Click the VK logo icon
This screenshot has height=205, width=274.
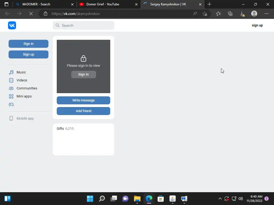coord(12,25)
